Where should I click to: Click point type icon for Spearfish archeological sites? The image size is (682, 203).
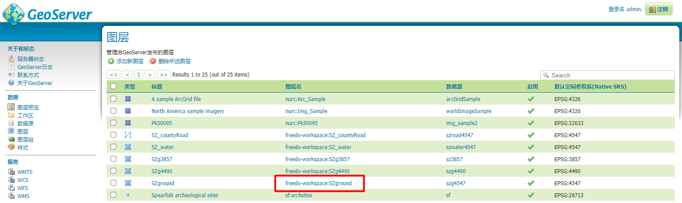tap(128, 195)
